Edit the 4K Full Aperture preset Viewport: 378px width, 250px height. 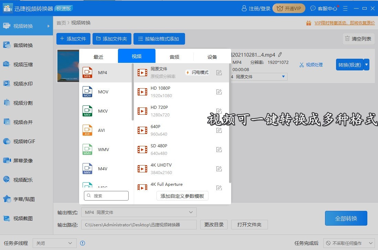pyautogui.click(x=219, y=188)
